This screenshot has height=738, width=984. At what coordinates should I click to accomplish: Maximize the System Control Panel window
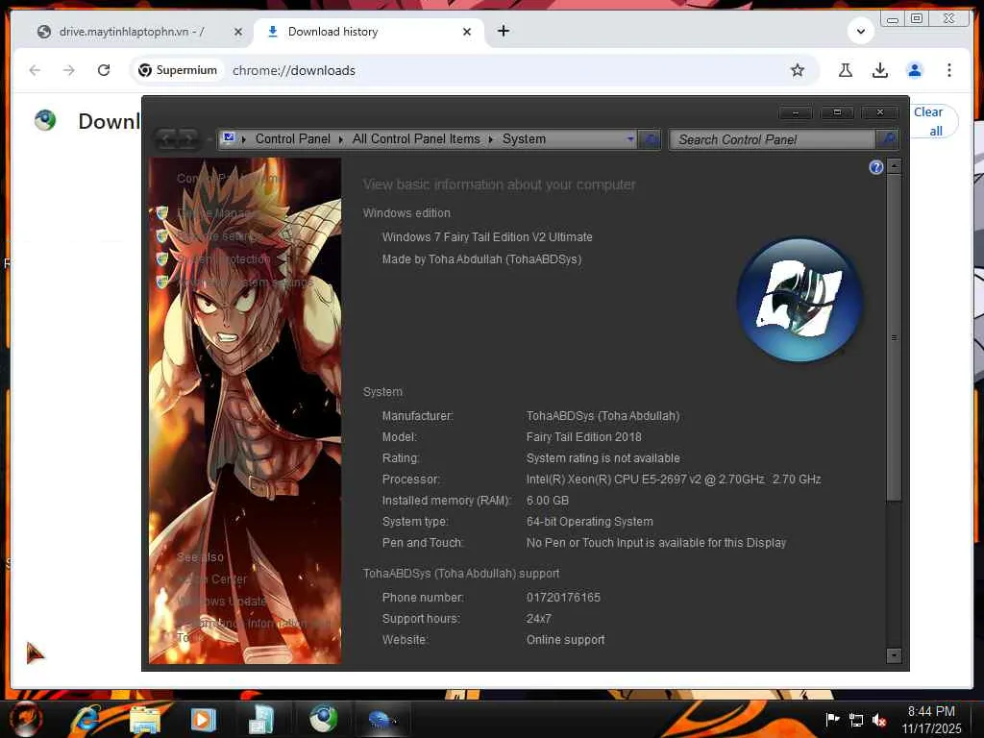837,112
